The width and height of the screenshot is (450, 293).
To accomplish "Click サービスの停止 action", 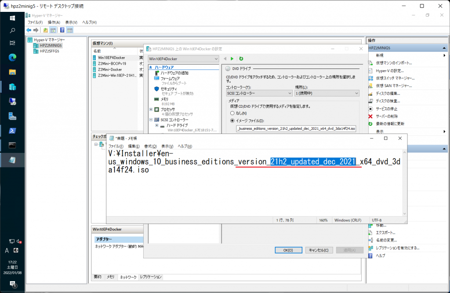I will tap(387, 109).
